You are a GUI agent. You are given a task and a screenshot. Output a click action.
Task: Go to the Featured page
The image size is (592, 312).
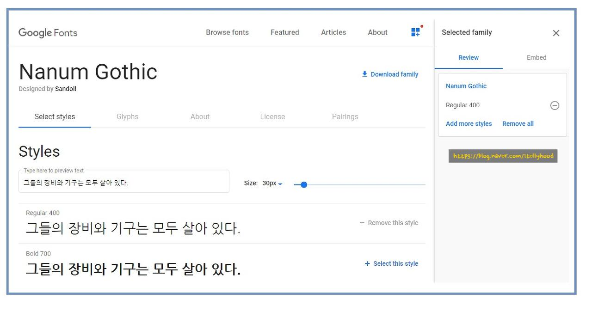[285, 32]
